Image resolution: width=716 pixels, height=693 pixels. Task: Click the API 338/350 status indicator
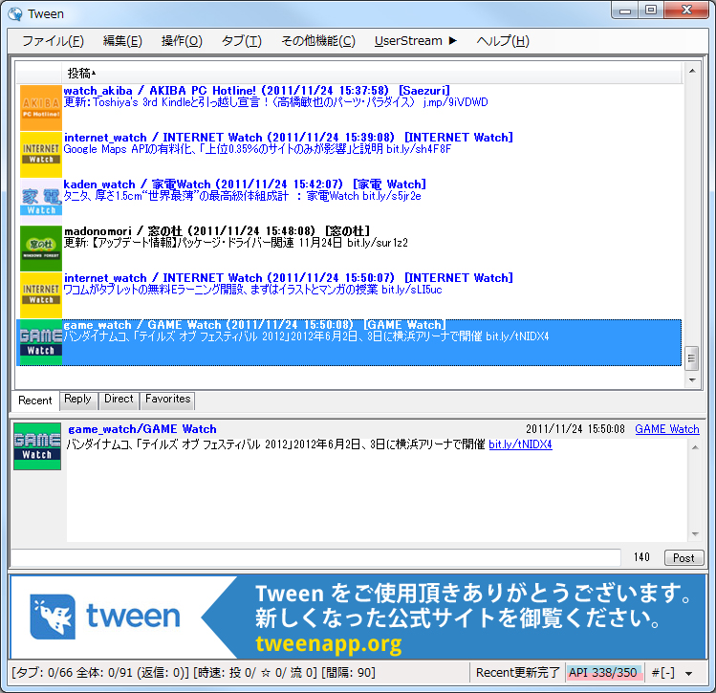603,673
